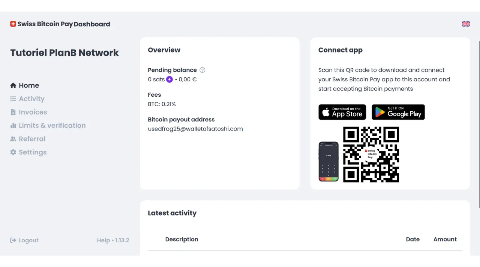Click the Pending balance question mark tooltip
Viewport: 480px width, 267px height.
point(202,70)
